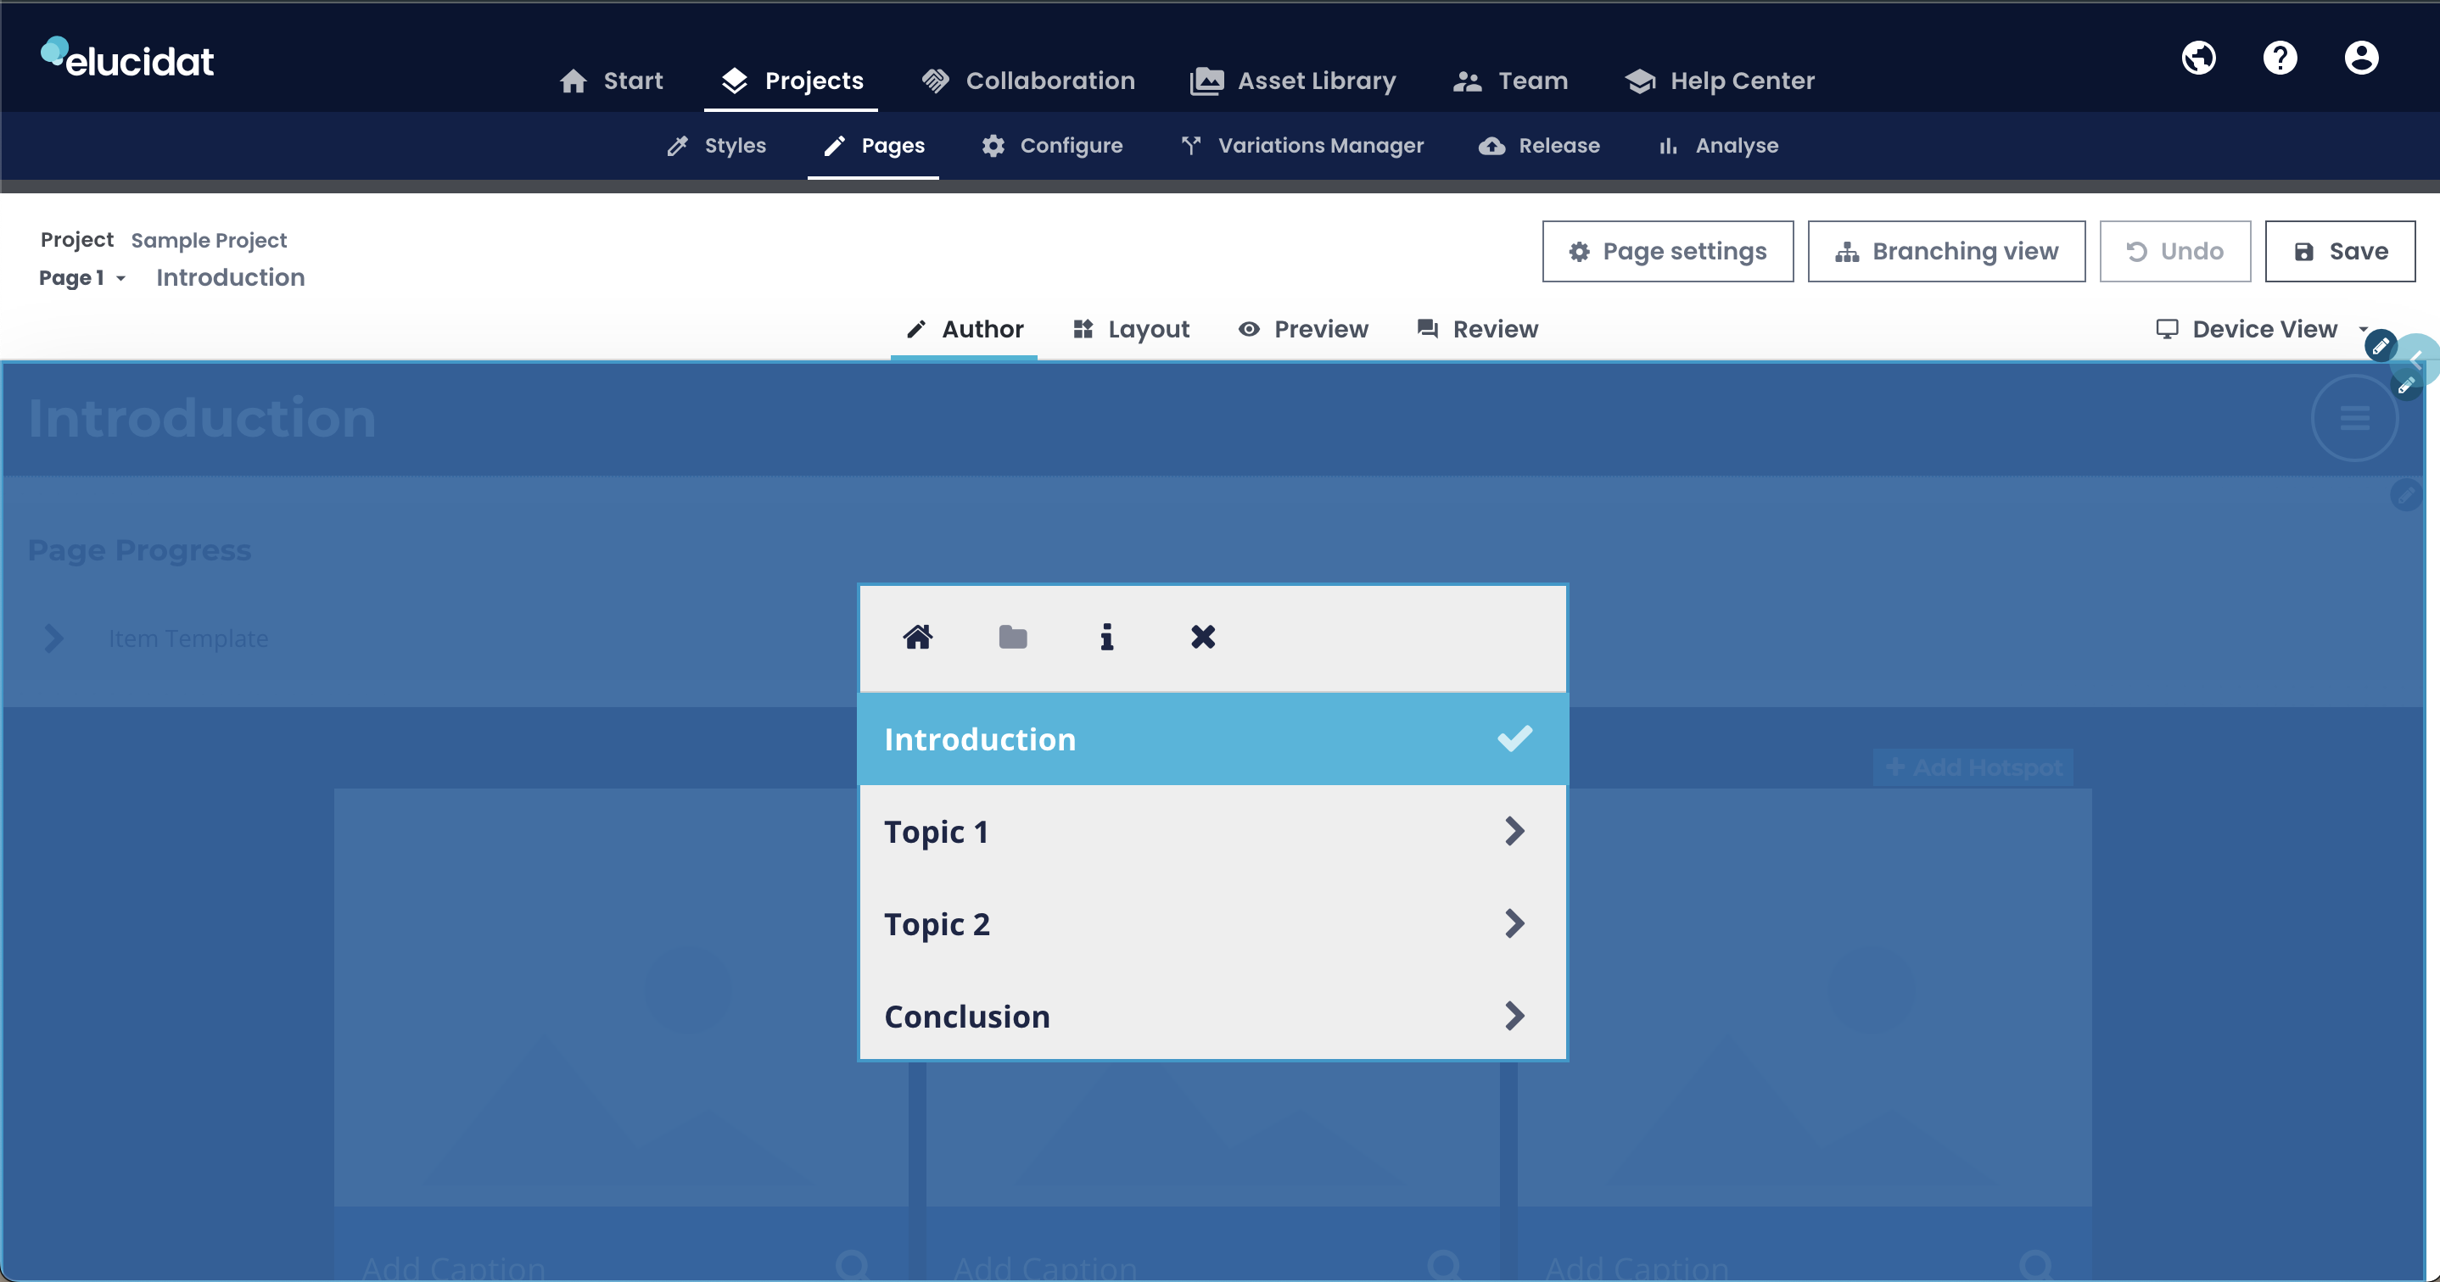Viewport: 2440px width, 1282px height.
Task: Switch to Layout mode
Action: [x=1131, y=328]
